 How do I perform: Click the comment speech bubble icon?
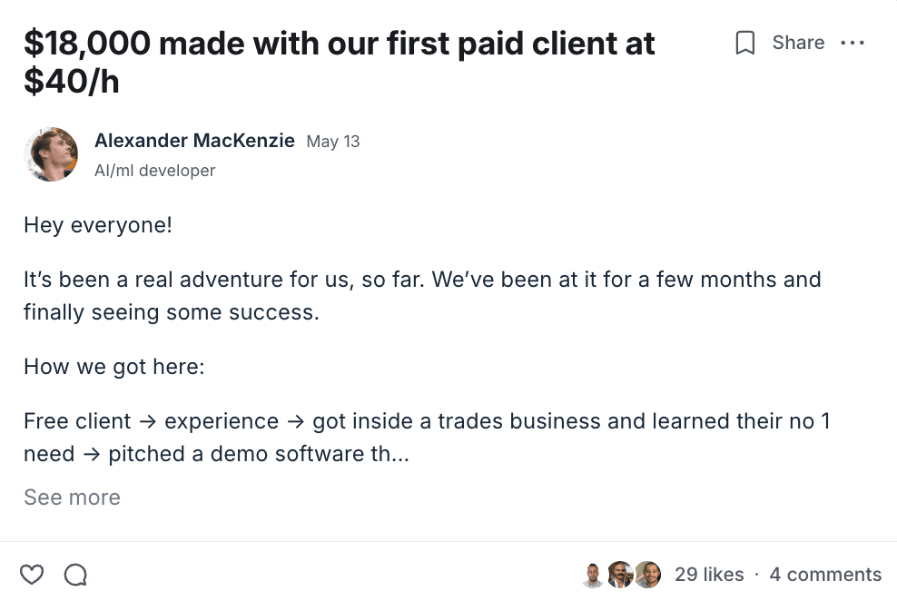75,574
